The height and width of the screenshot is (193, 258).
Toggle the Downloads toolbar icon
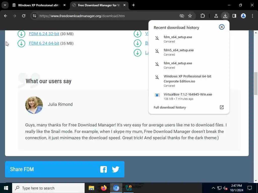point(225,16)
